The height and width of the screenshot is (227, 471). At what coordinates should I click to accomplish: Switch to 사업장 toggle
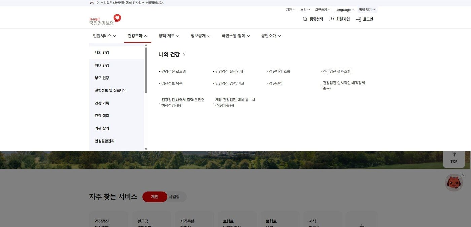[x=174, y=197]
